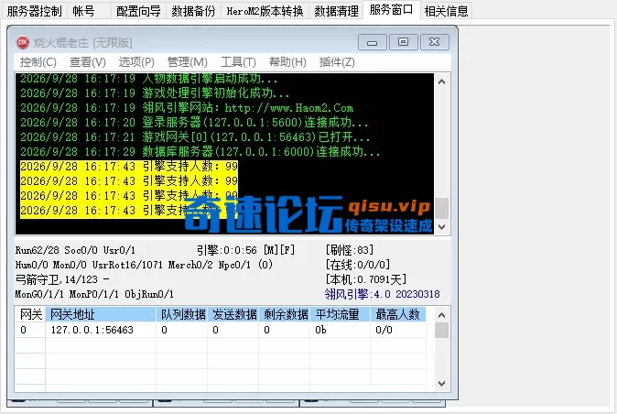The height and width of the screenshot is (414, 617).
Task: Open the 帮助(H) menu
Action: click(287, 61)
